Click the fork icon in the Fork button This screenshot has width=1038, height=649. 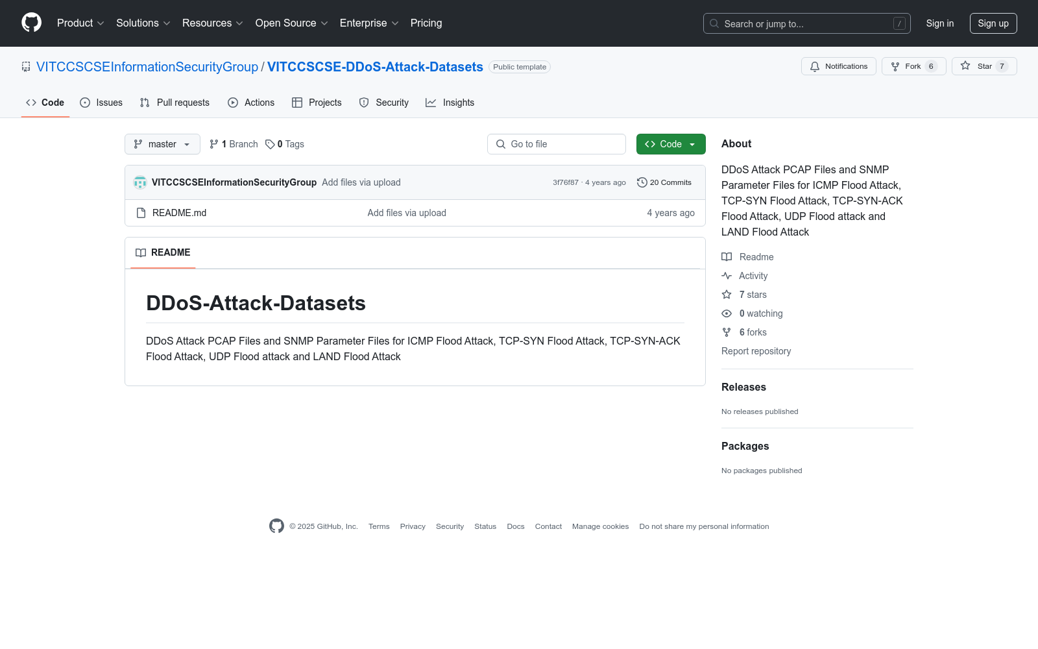pos(895,66)
